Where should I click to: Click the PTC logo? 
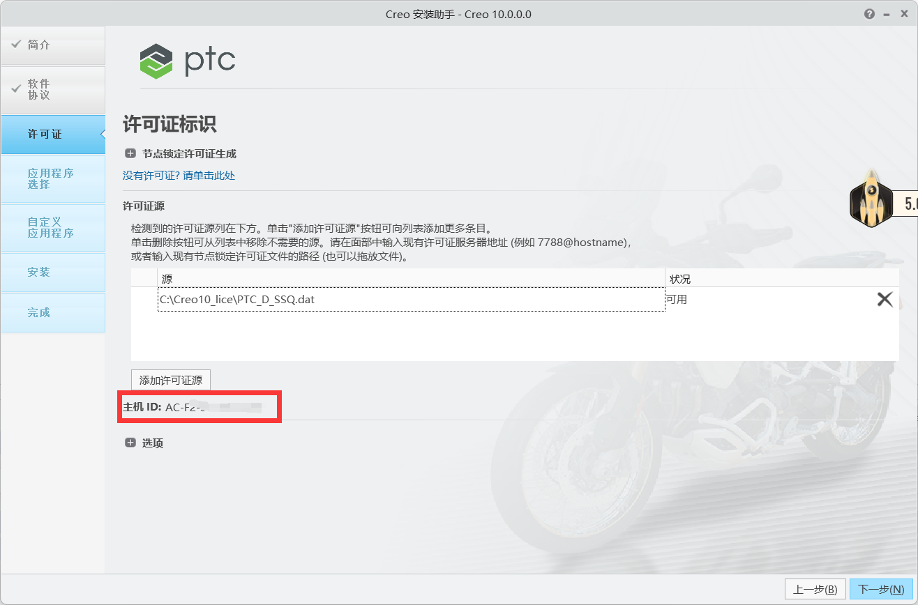188,61
